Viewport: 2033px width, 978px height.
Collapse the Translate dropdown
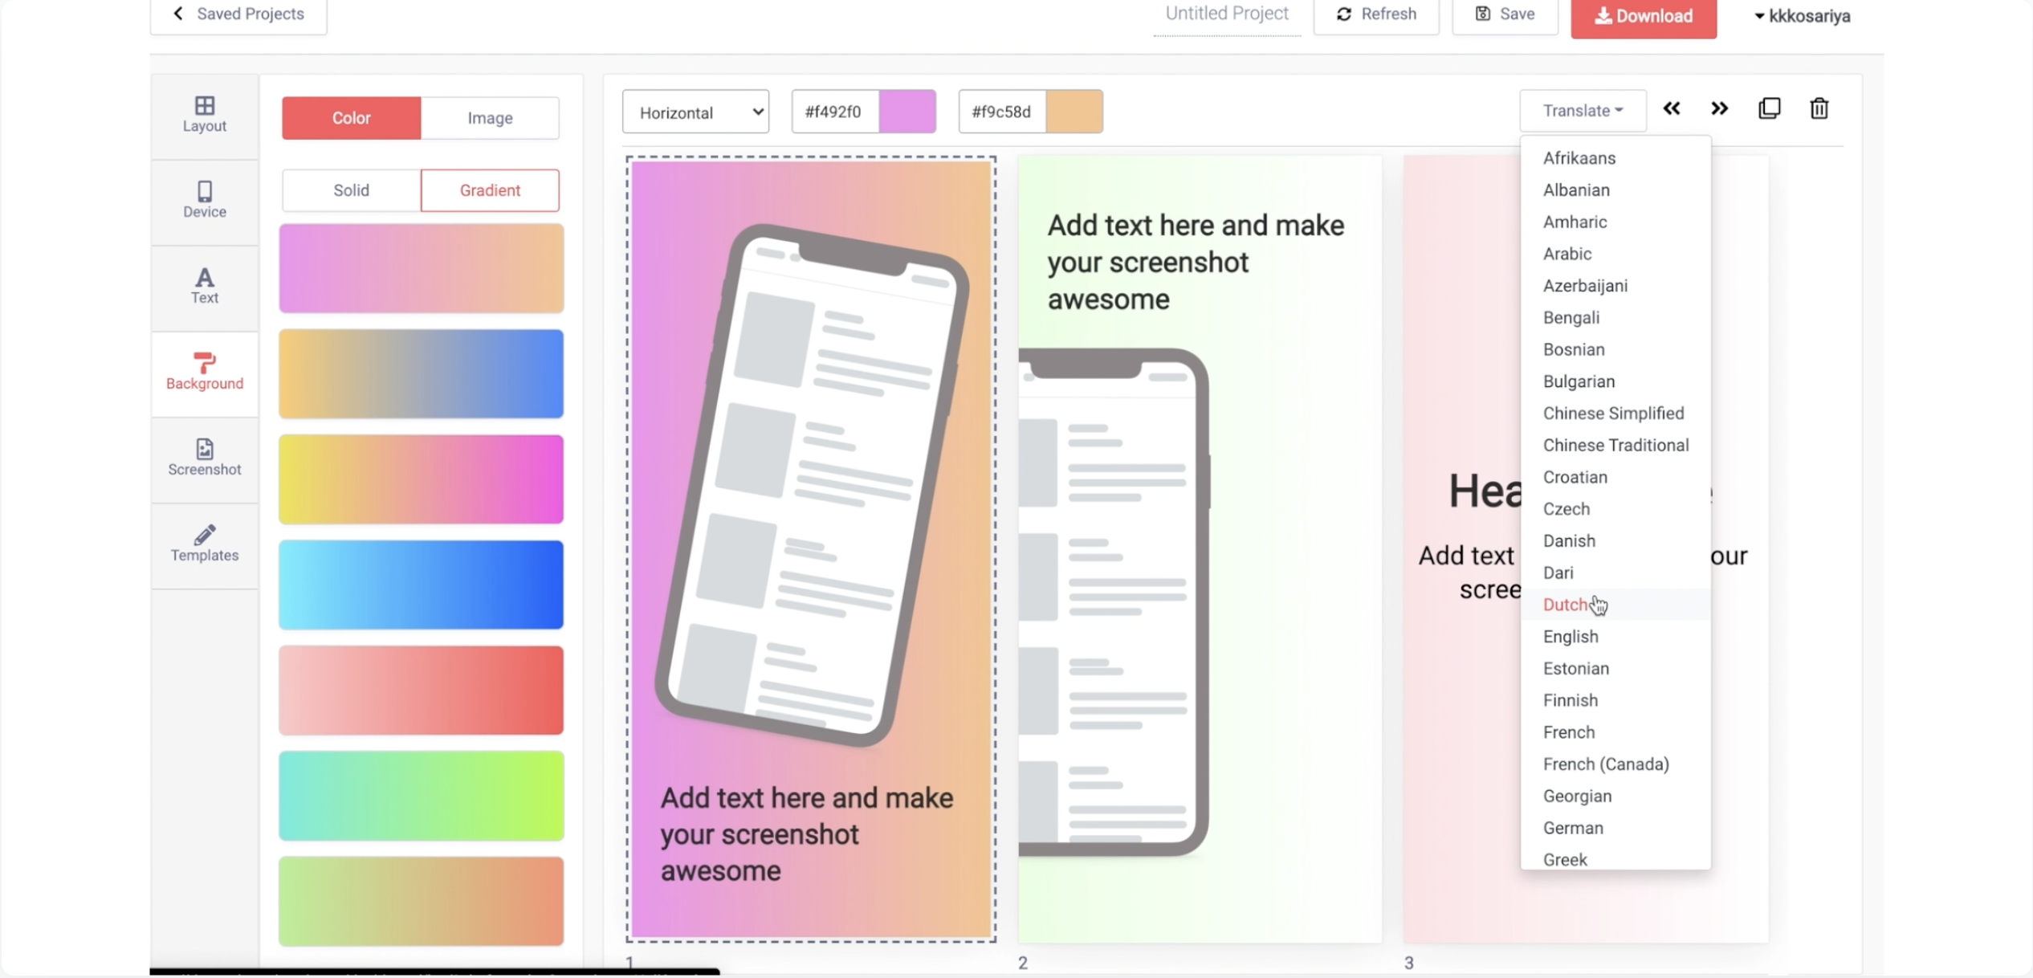(x=1582, y=111)
